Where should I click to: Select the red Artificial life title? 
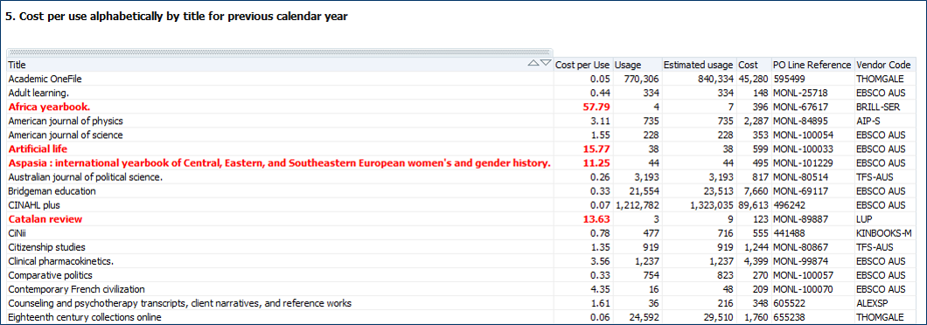click(x=38, y=149)
